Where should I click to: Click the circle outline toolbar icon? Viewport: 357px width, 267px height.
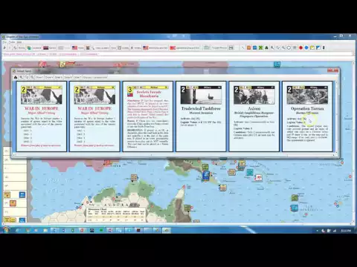point(289,47)
